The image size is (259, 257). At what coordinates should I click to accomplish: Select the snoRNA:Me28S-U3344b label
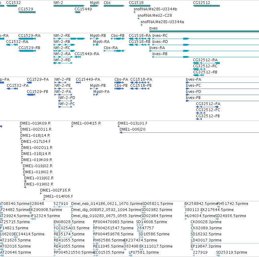pos(155,9)
